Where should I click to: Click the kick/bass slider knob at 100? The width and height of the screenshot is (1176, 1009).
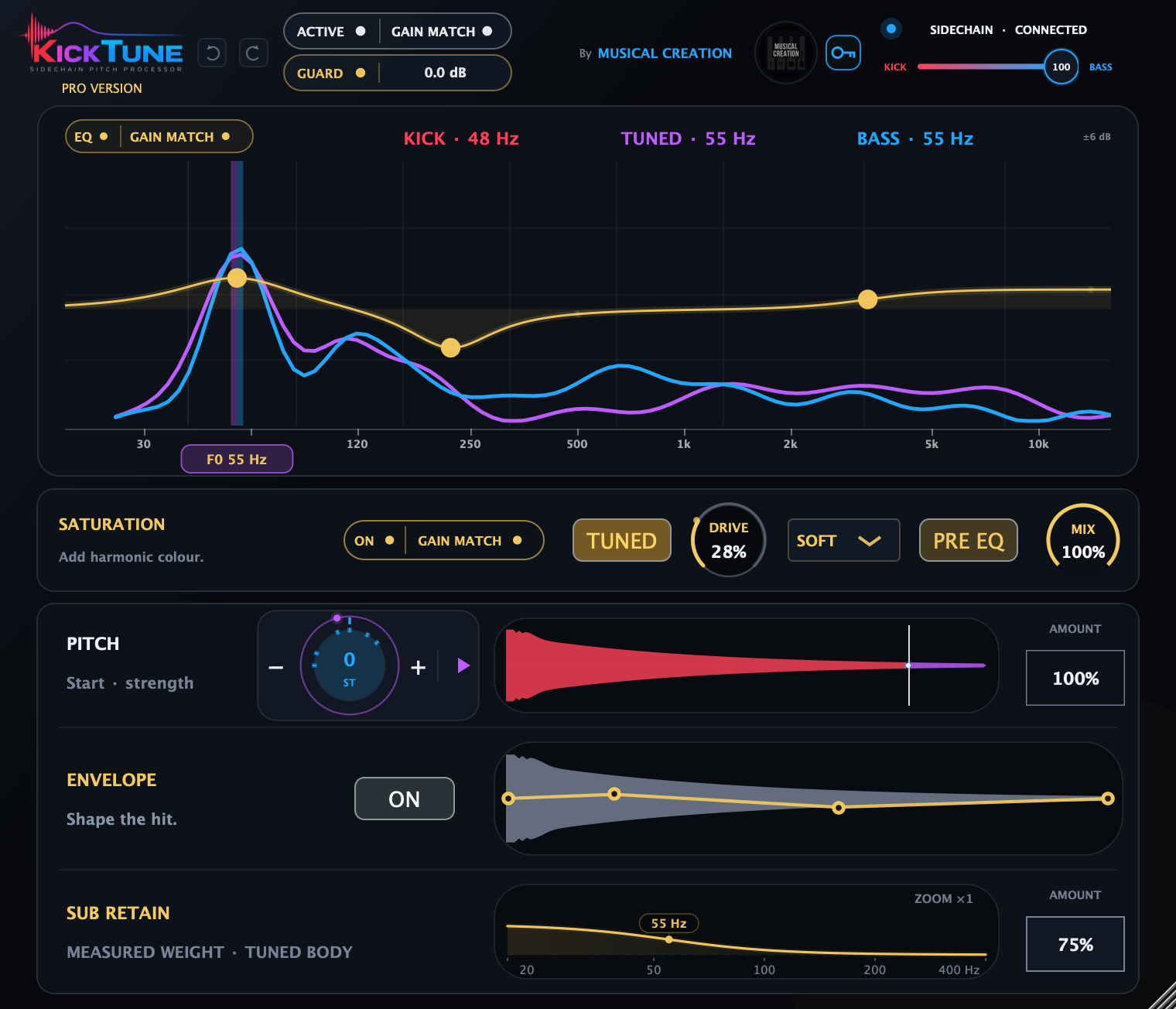pos(1061,67)
